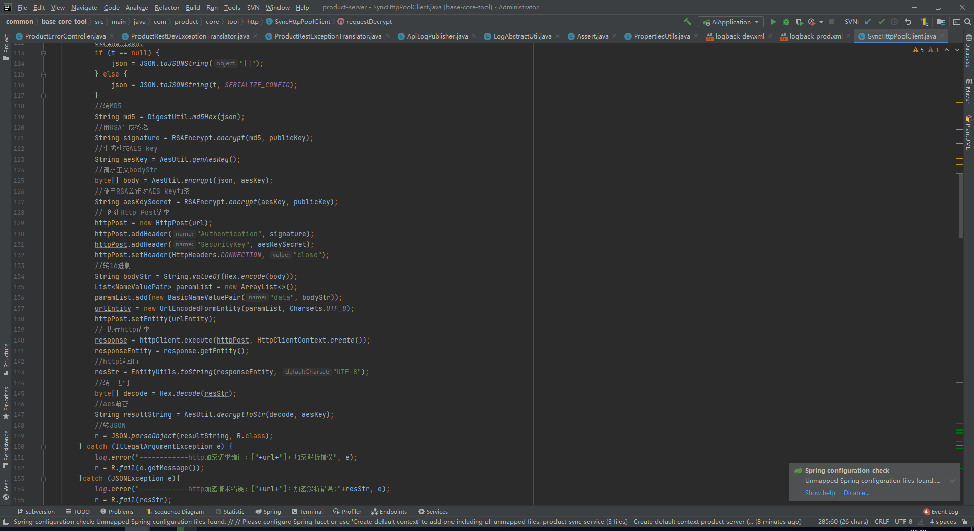Open the Refactor menu
Screen dimensions: 974x531
[167, 7]
